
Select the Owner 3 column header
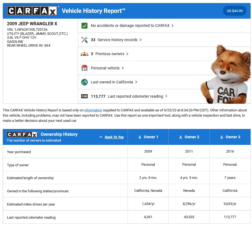tap(230, 137)
